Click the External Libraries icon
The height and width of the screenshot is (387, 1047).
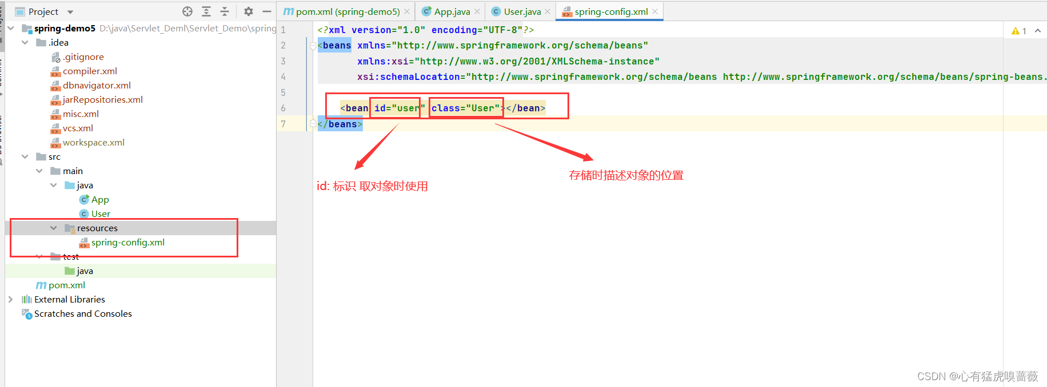27,299
